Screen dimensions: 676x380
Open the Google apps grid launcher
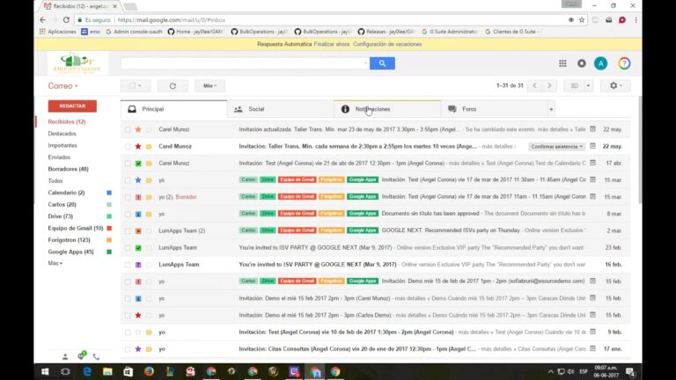tap(562, 63)
